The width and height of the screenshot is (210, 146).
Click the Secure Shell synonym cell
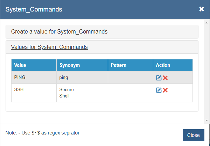point(66,93)
